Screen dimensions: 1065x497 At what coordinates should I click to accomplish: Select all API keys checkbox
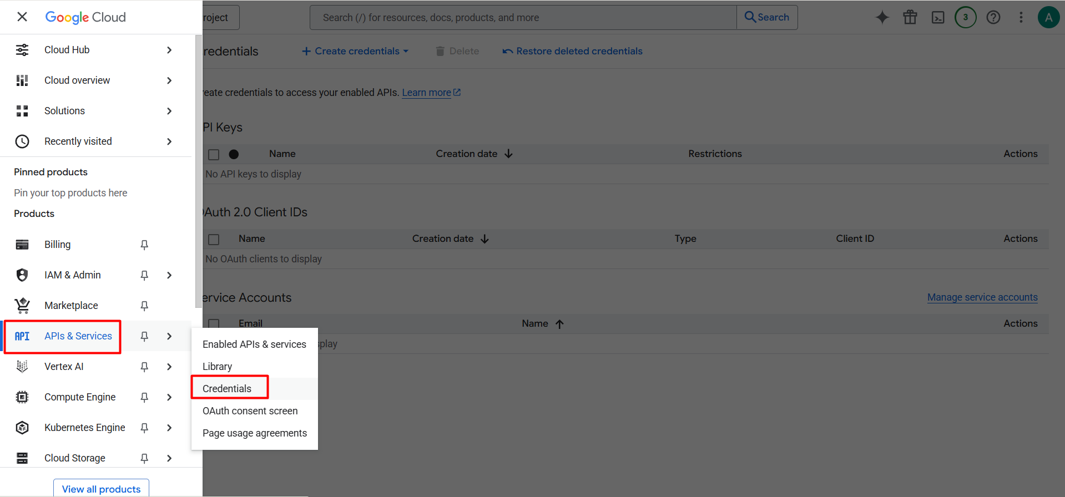coord(214,155)
